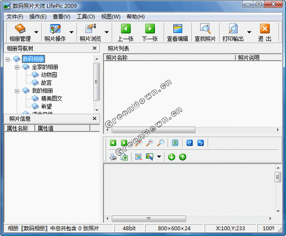Rotate photo counterclockwise with blue icon
This screenshot has height=236, width=286.
tap(201, 143)
